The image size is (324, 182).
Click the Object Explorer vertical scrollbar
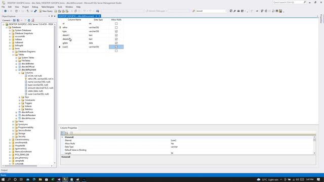click(55, 82)
